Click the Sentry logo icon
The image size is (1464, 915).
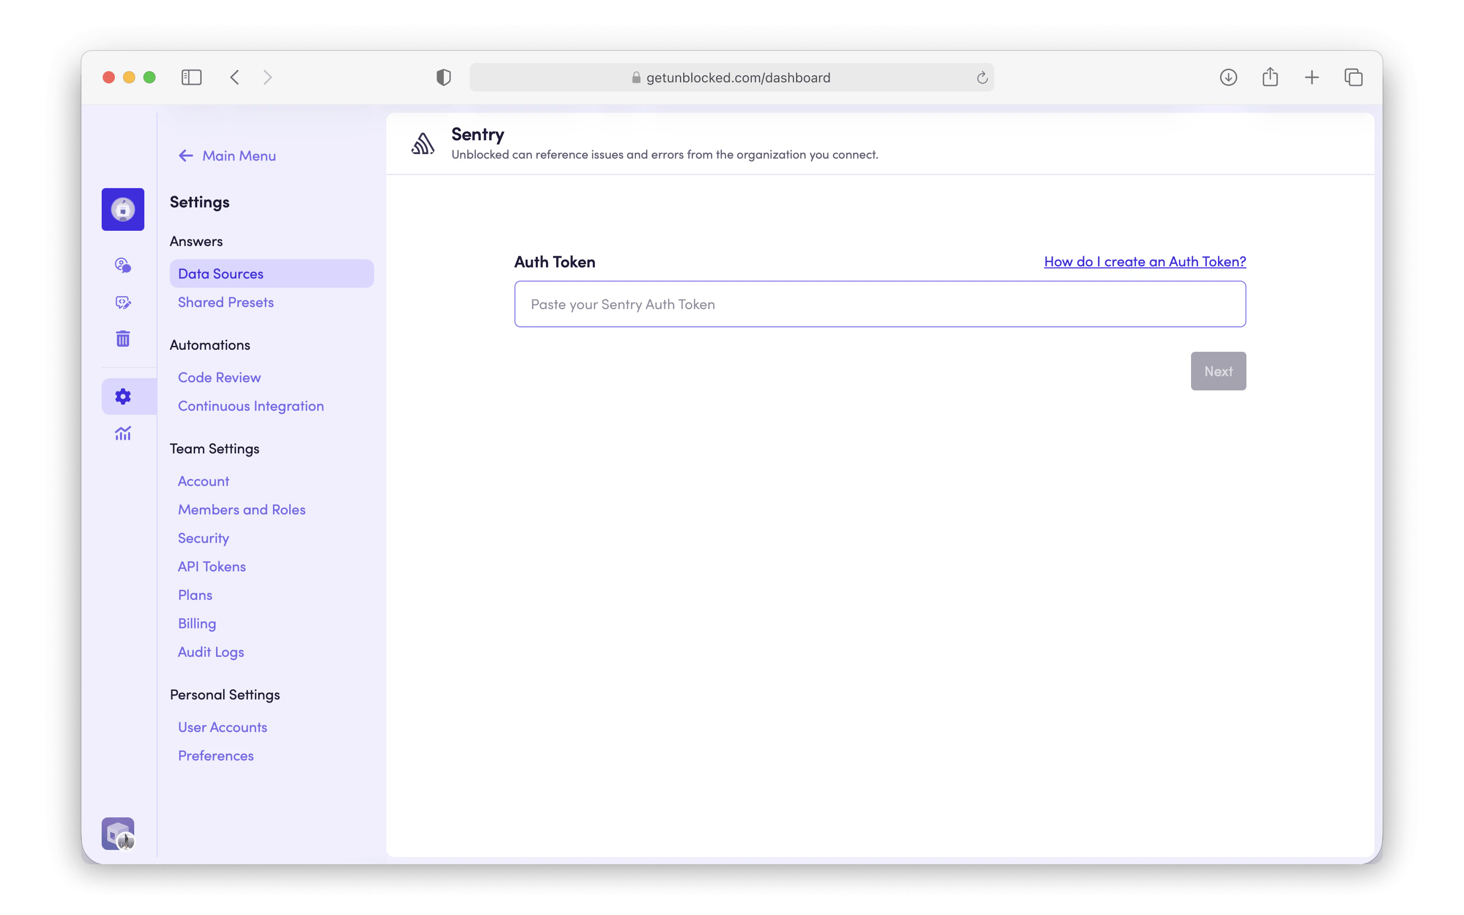click(422, 143)
